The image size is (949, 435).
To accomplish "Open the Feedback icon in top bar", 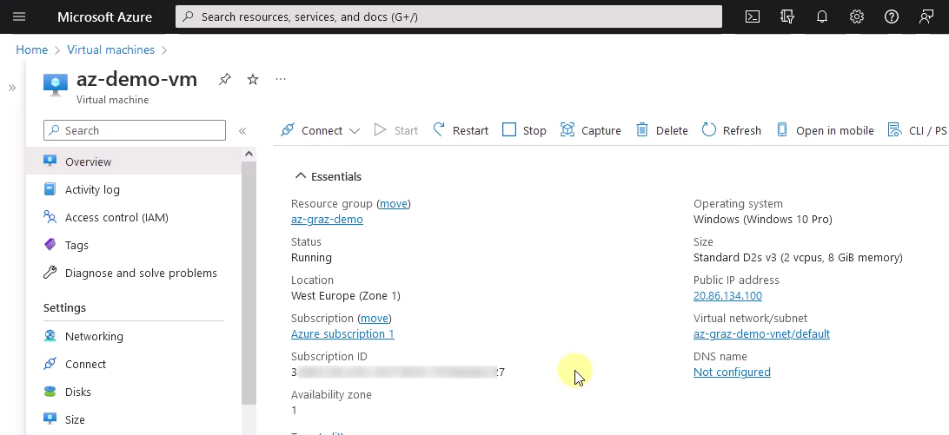I will 926,17.
